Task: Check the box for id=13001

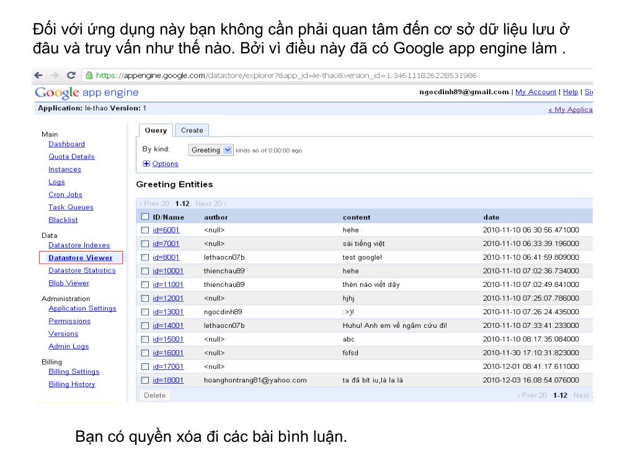Action: [x=145, y=312]
